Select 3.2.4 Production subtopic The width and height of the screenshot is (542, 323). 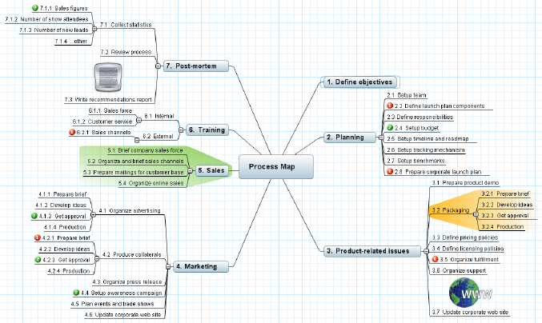tap(503, 227)
